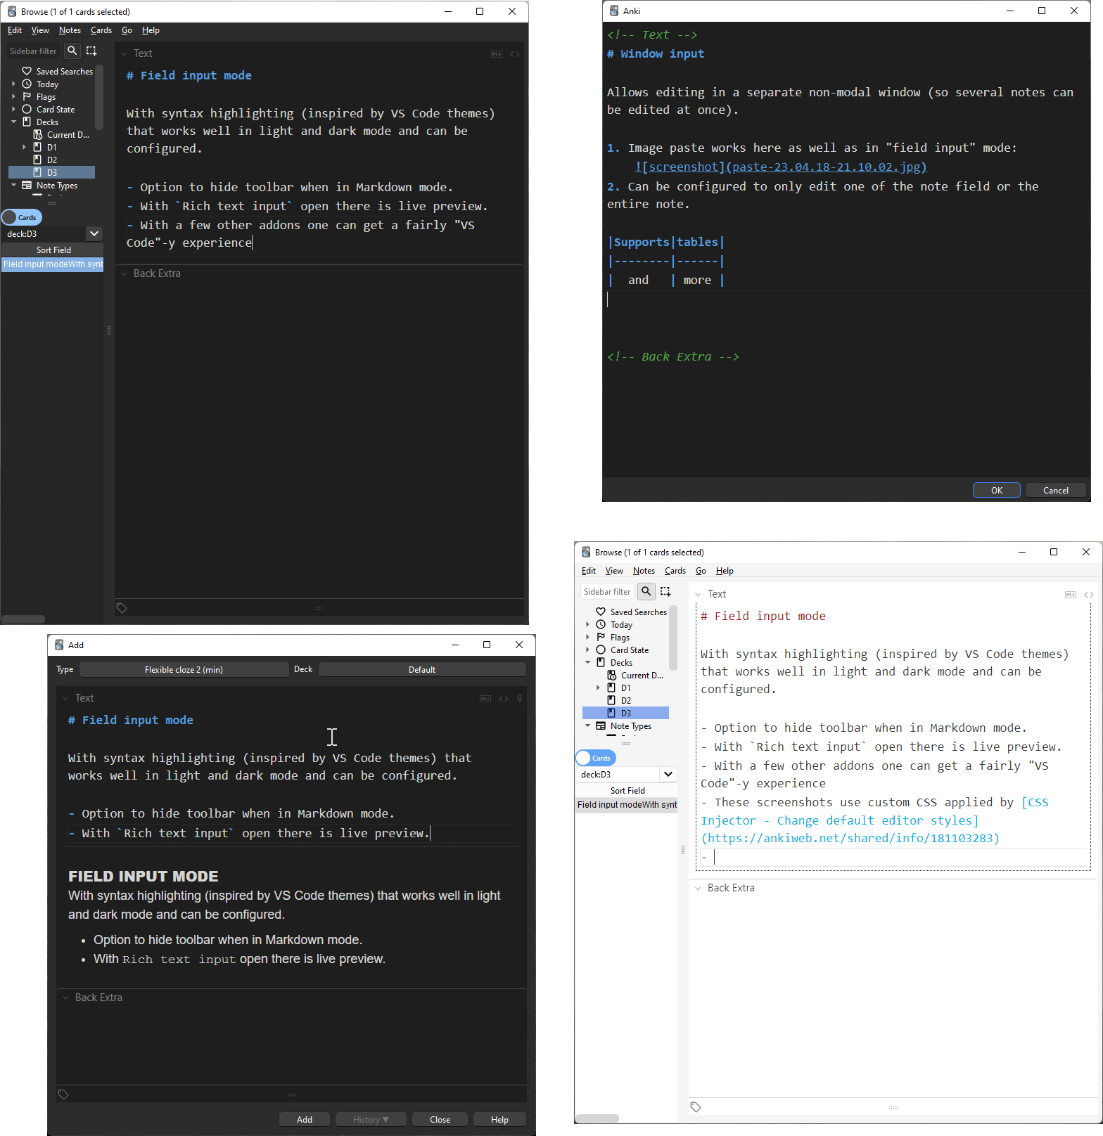Image resolution: width=1103 pixels, height=1136 pixels.
Task: Open Go menu in light Browse window
Action: click(x=701, y=571)
